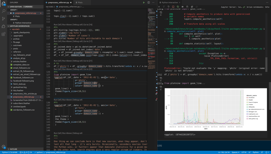271x154 pixels.
Task: Delete cell [22] from interactive window
Action: pyautogui.click(x=161, y=90)
